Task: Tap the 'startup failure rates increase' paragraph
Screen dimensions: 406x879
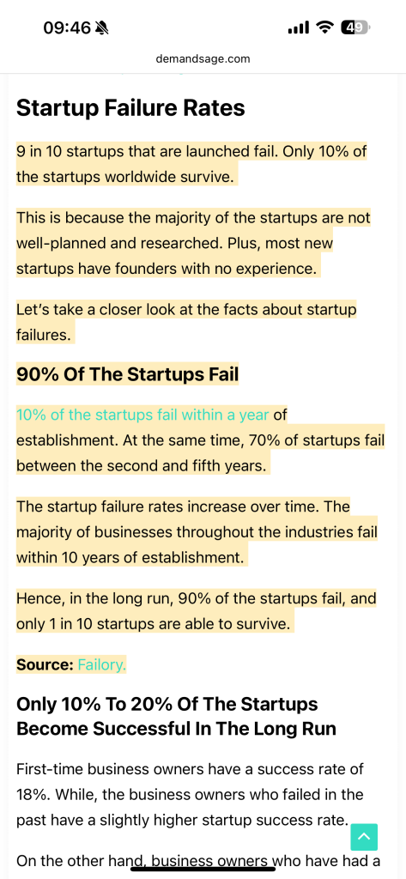Action: (197, 532)
